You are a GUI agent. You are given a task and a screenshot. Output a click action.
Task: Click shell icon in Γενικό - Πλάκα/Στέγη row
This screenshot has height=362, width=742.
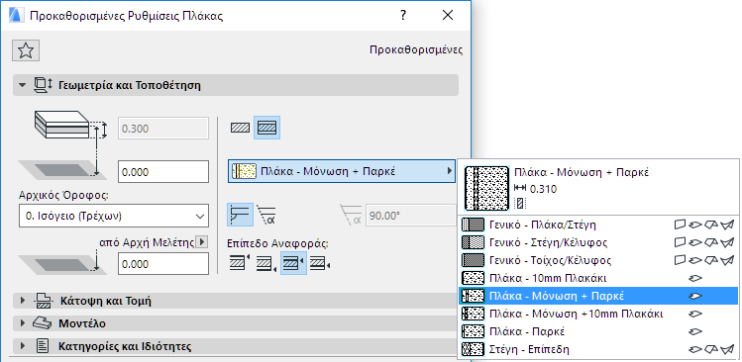point(727,225)
